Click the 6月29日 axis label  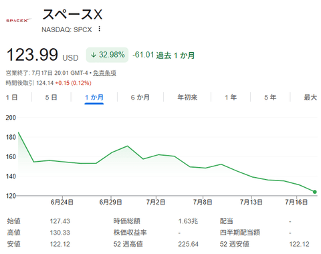[x=110, y=202]
